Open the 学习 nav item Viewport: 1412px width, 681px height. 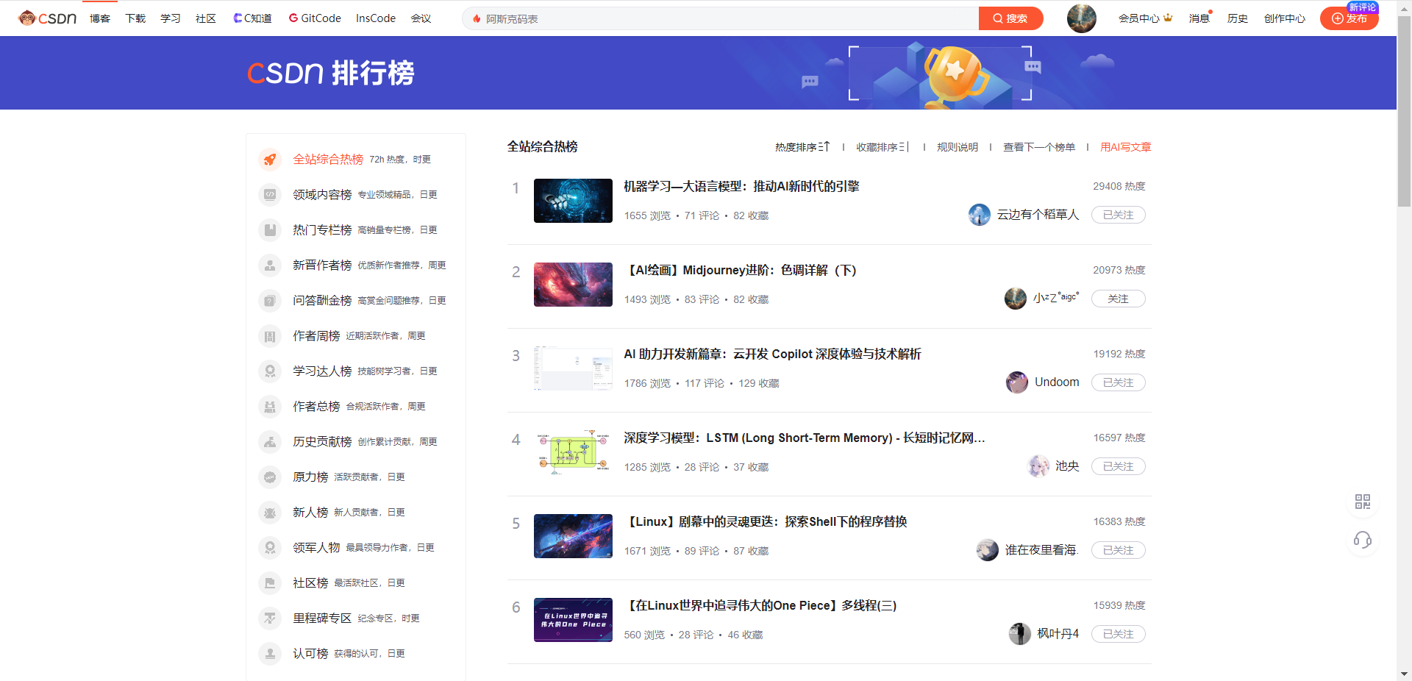click(x=171, y=18)
